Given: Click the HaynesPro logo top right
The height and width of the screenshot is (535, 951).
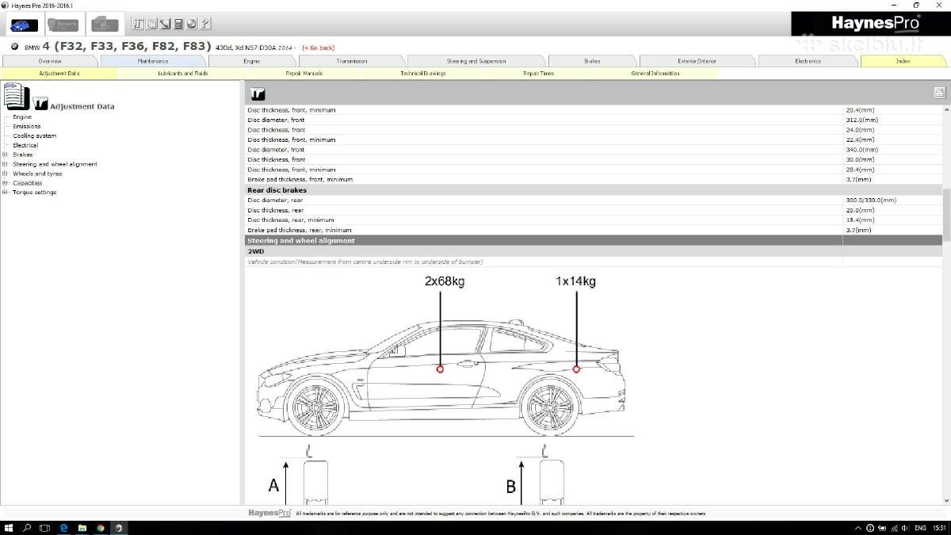Looking at the screenshot, I should (x=876, y=24).
